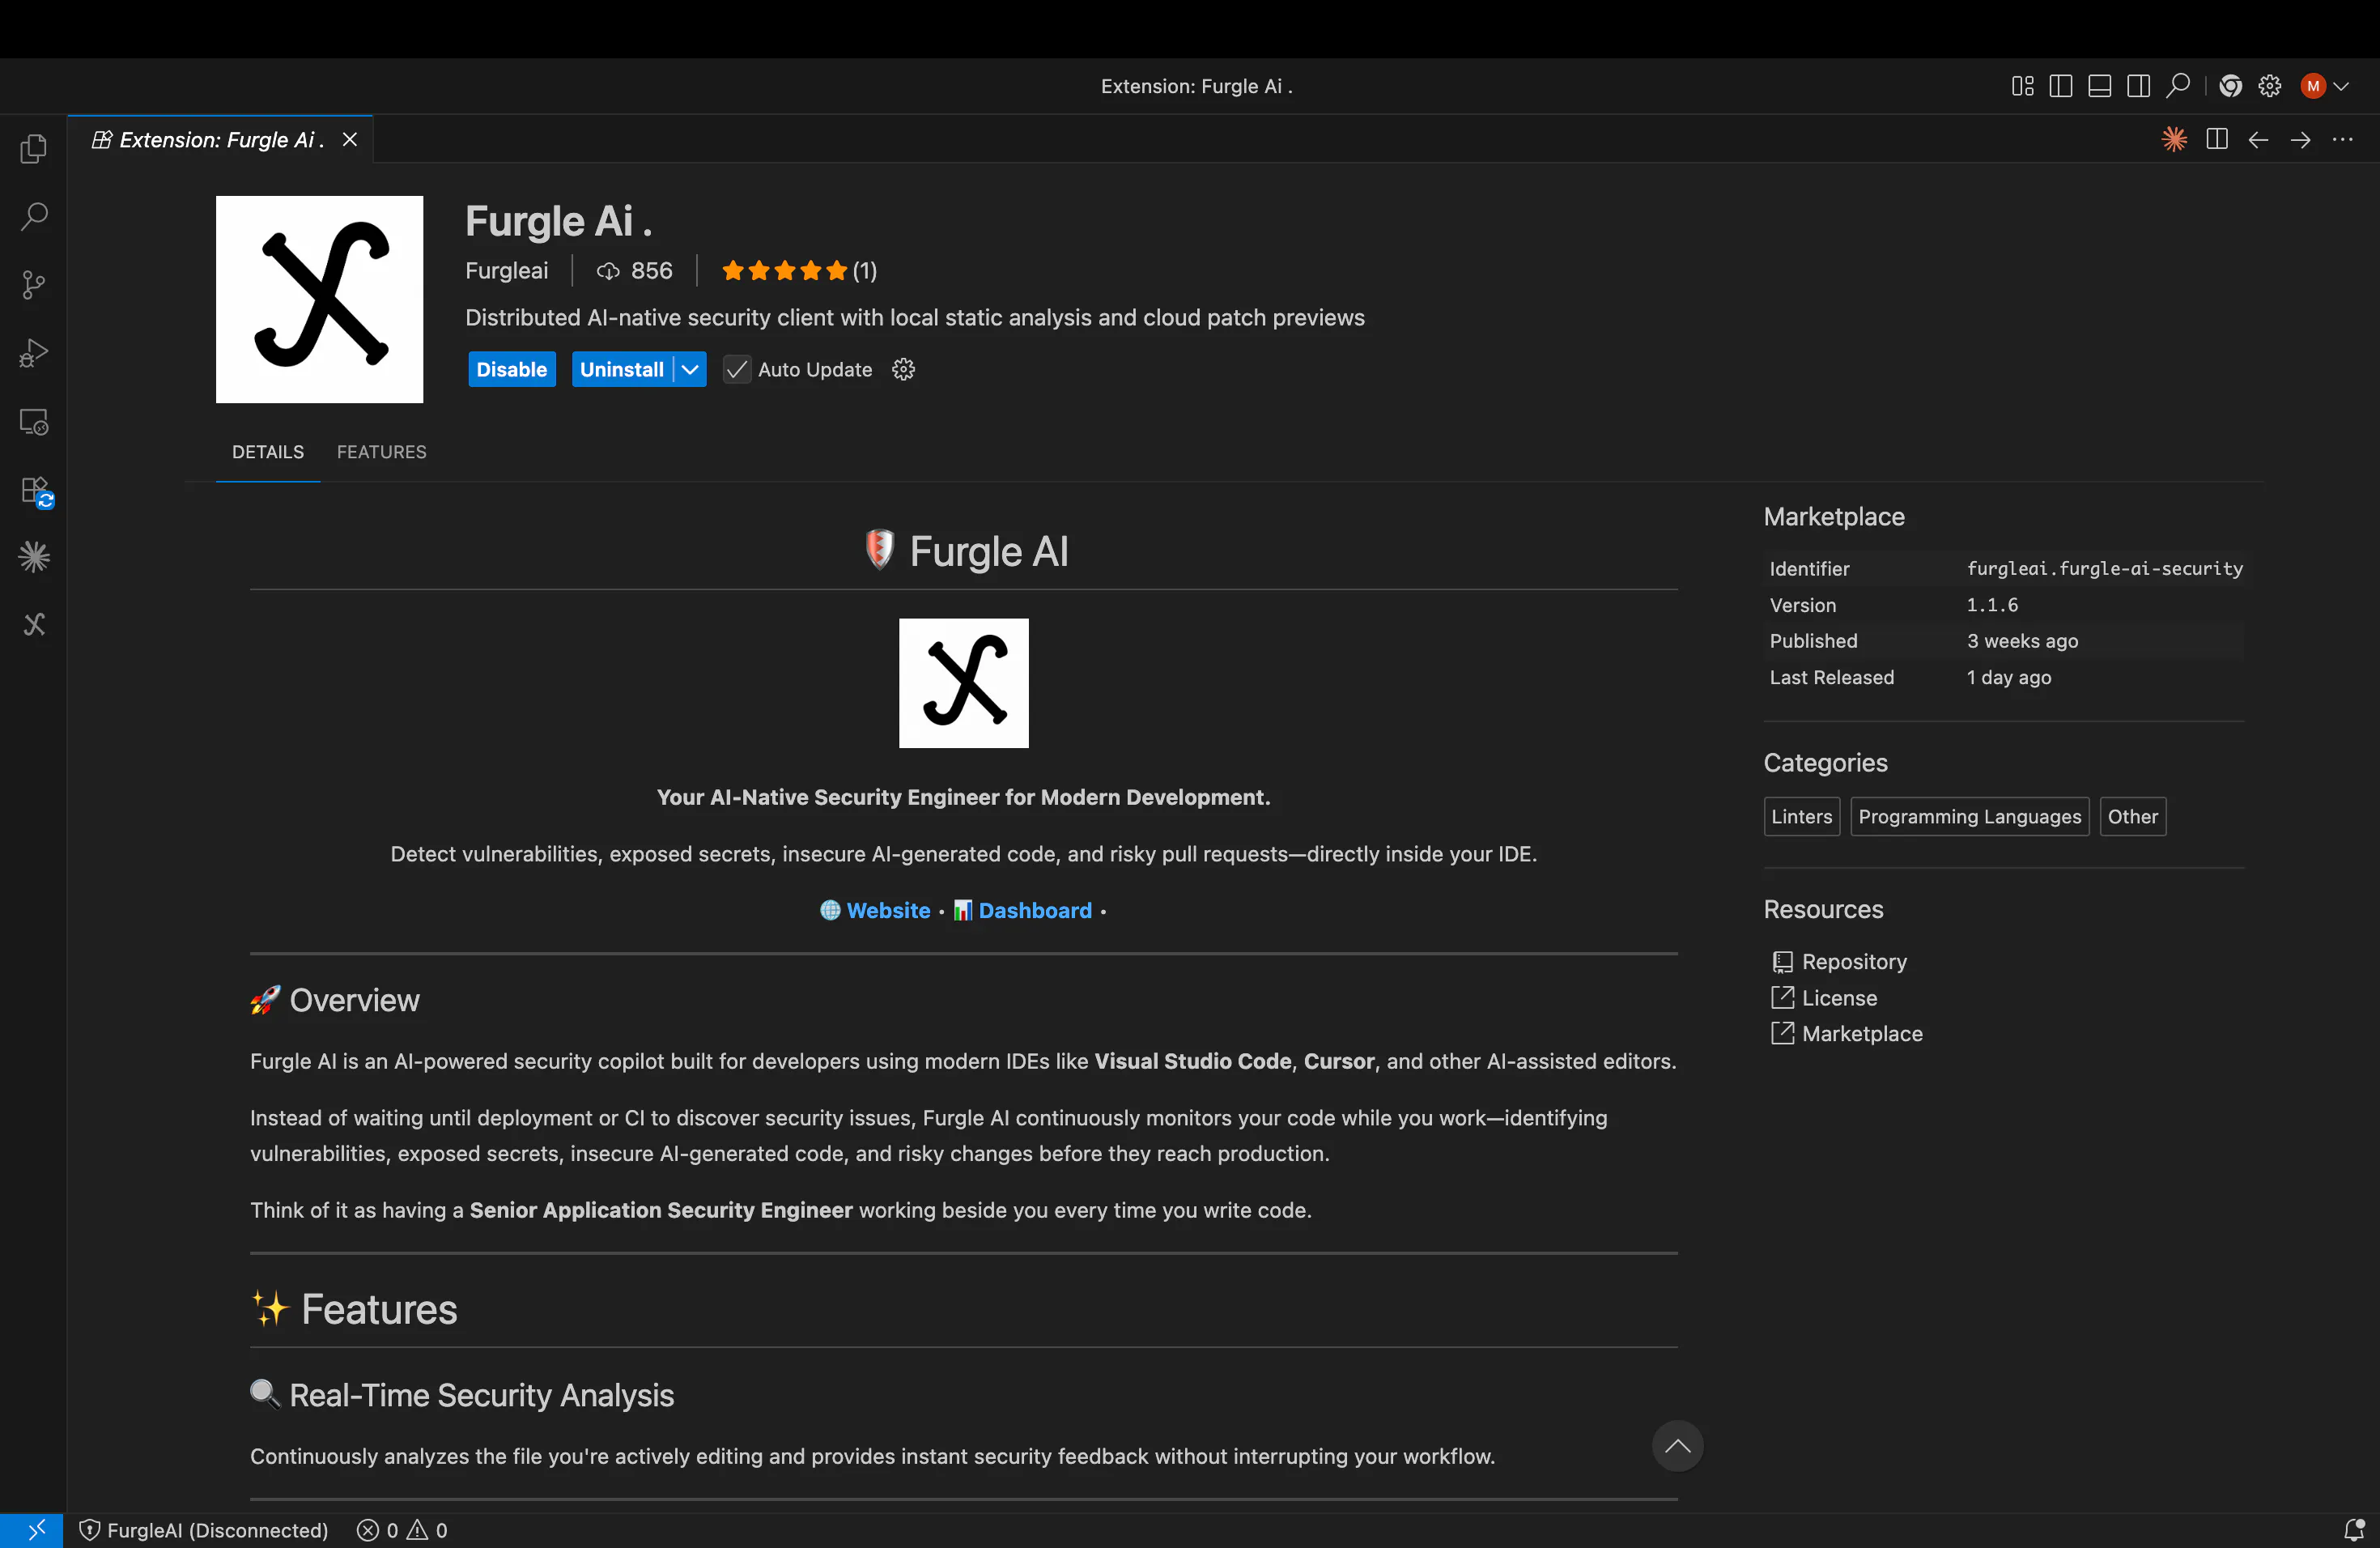The height and width of the screenshot is (1548, 2380).
Task: Click the Uninstall button
Action: (x=622, y=369)
